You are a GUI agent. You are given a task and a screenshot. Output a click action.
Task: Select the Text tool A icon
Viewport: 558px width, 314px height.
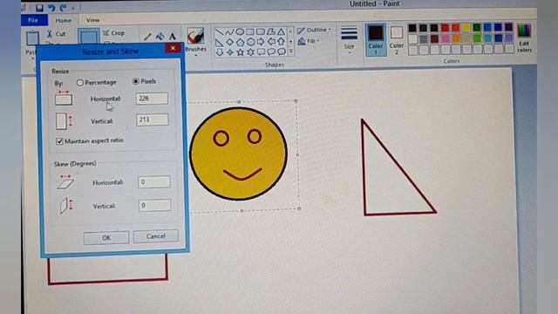pos(173,36)
